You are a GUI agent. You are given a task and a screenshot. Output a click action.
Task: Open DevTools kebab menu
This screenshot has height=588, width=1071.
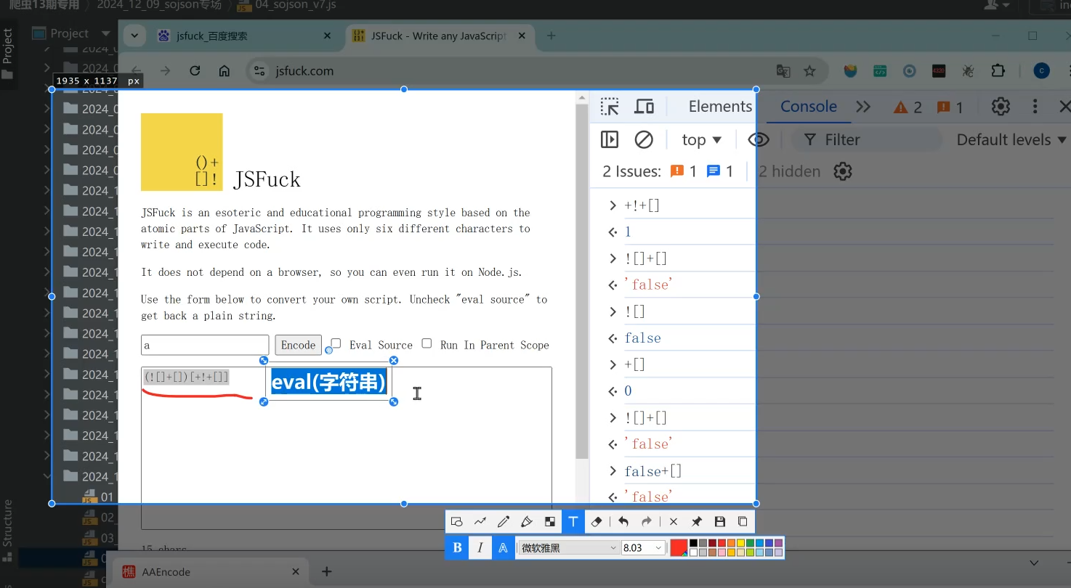pyautogui.click(x=1035, y=107)
